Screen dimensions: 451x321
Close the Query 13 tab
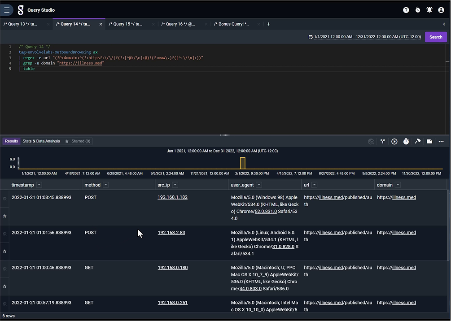[48, 24]
